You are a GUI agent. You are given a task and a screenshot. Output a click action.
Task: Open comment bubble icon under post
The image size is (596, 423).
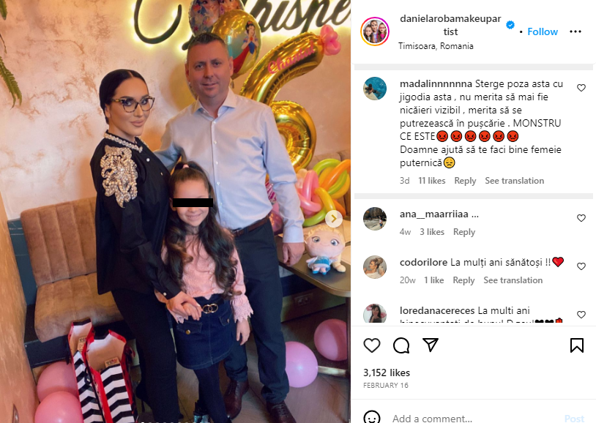coord(401,345)
